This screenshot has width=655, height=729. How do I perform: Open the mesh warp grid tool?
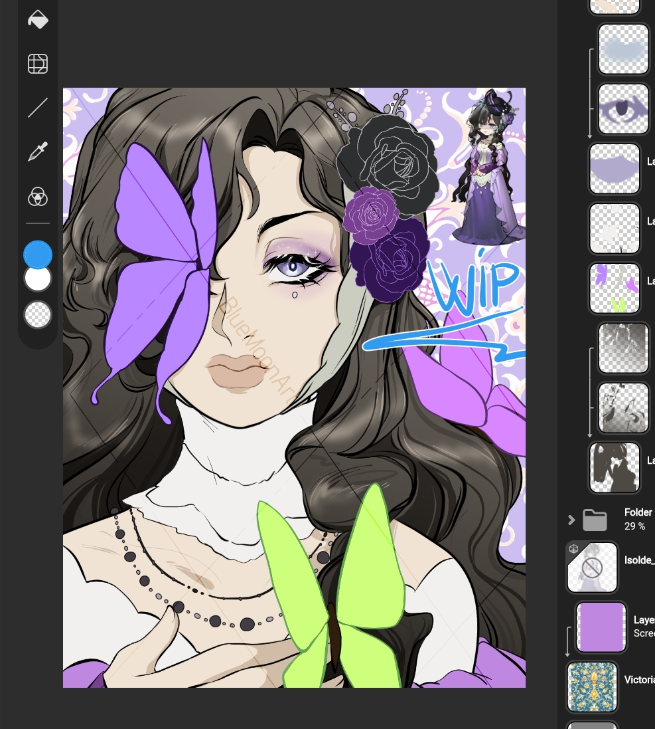coord(38,64)
